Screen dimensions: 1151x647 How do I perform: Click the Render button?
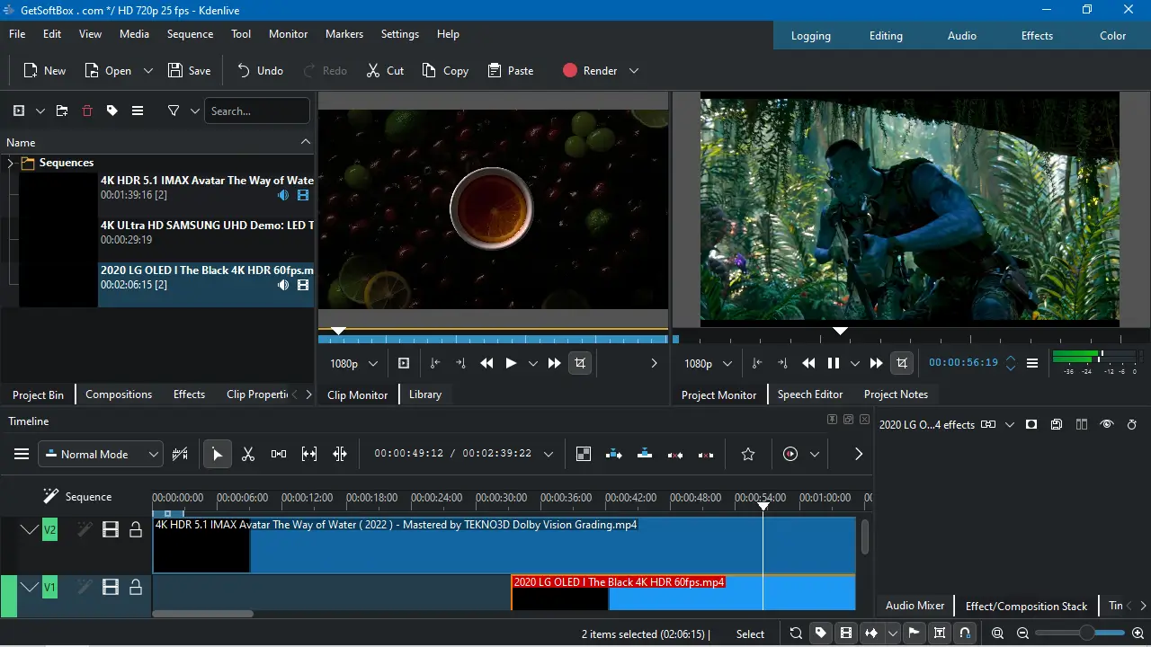tap(589, 71)
